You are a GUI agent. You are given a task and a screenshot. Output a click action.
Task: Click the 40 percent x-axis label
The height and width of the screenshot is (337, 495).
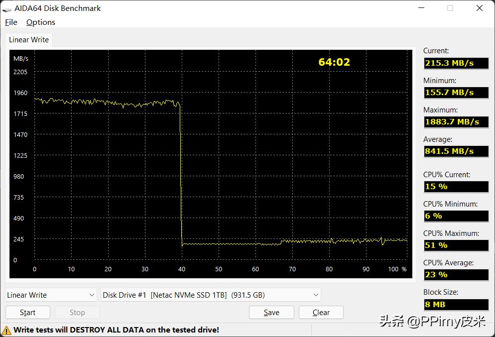click(x=182, y=269)
